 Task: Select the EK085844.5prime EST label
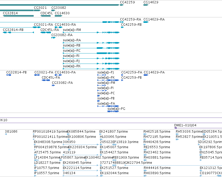click(x=81, y=132)
